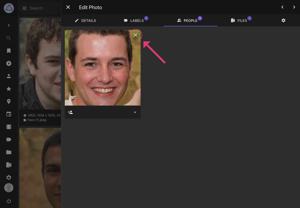The width and height of the screenshot is (300, 208).
Task: Open search filter options with tune icon
Action: (24, 8)
